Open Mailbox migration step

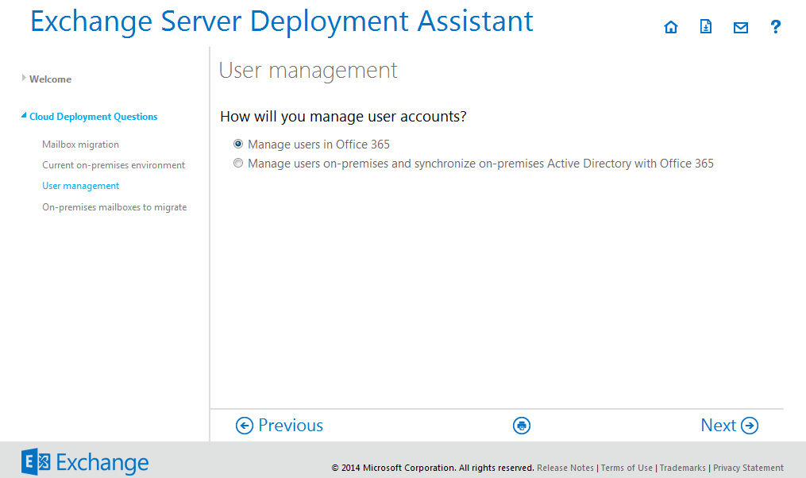click(x=80, y=145)
